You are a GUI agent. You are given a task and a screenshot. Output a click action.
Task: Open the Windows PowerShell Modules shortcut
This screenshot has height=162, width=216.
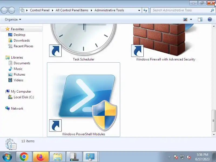pyautogui.click(x=83, y=100)
